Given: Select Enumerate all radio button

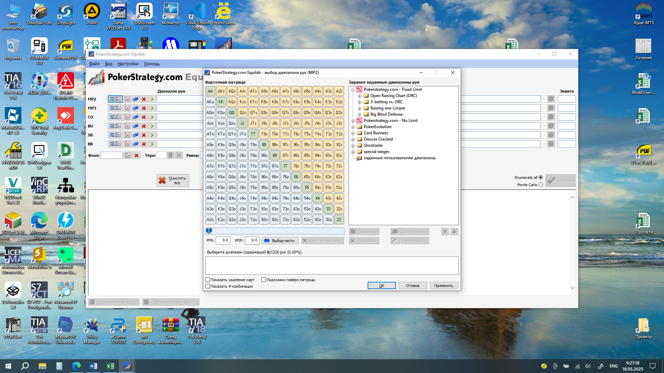Looking at the screenshot, I should point(541,178).
